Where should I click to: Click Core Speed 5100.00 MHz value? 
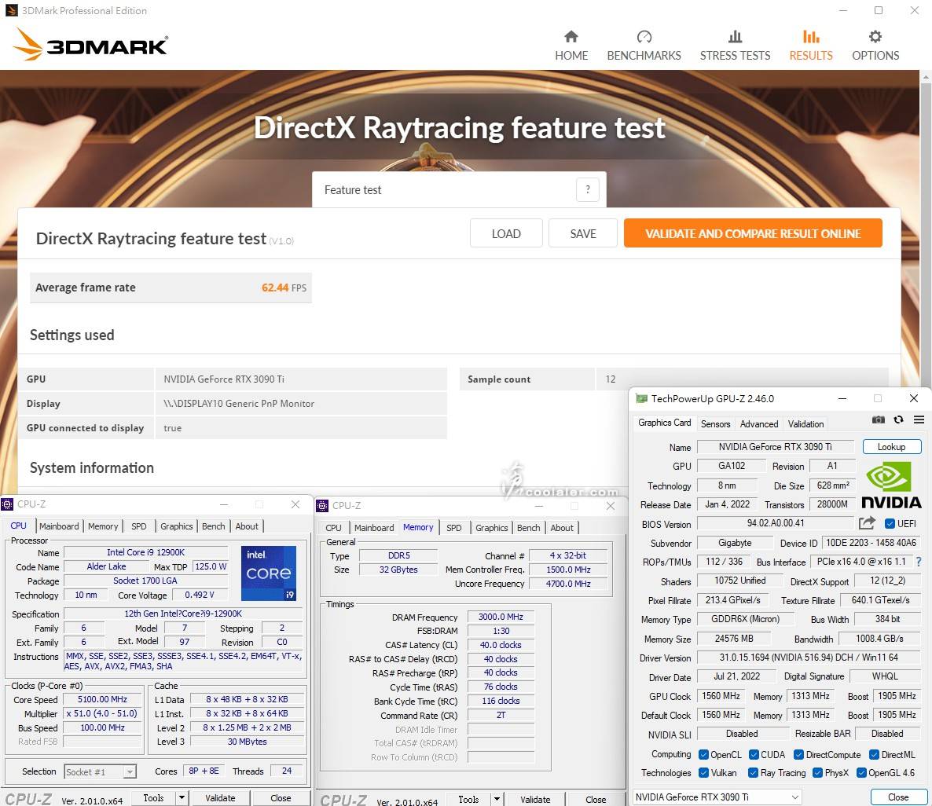point(102,700)
